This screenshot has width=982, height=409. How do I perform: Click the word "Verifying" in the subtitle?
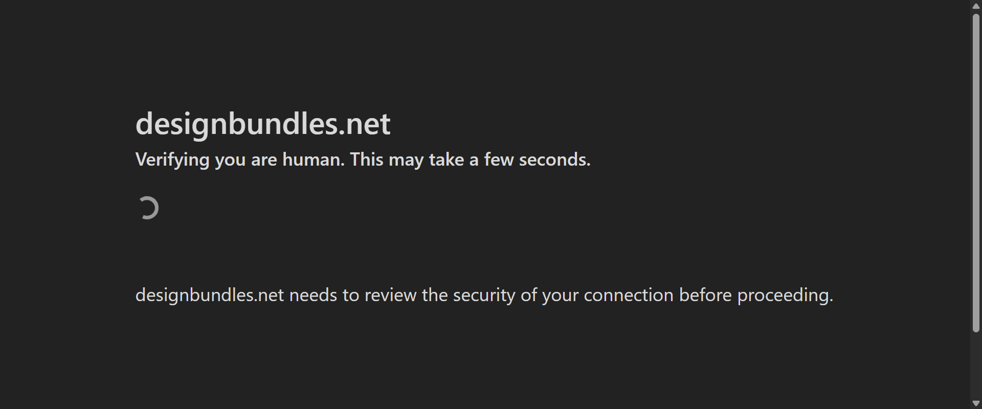(x=172, y=160)
